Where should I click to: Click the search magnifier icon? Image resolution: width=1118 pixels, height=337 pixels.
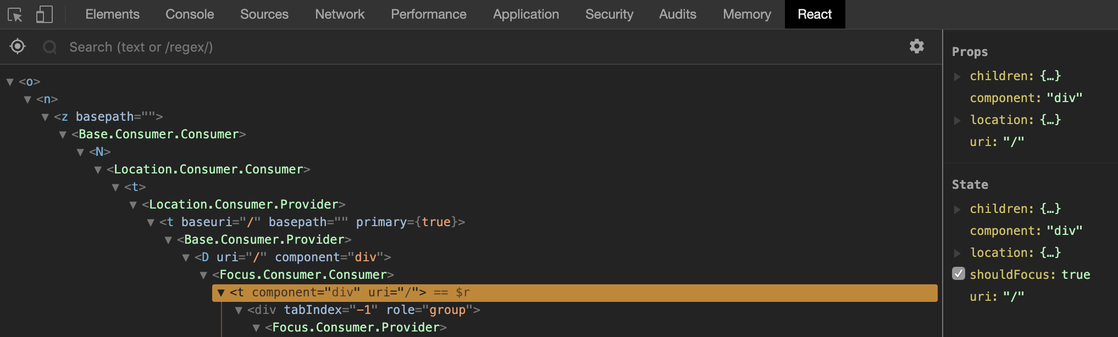(x=50, y=47)
